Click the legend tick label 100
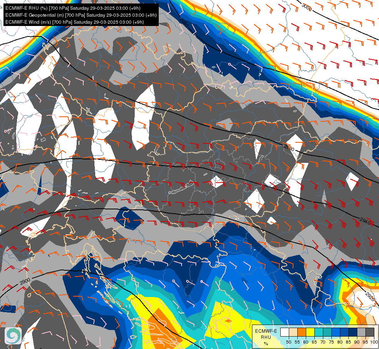This screenshot has height=349, width=379. 374,342
